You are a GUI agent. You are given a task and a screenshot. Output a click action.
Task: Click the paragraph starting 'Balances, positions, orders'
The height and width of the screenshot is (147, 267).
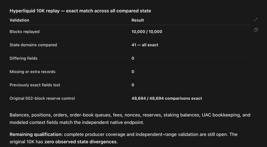click(x=130, y=119)
